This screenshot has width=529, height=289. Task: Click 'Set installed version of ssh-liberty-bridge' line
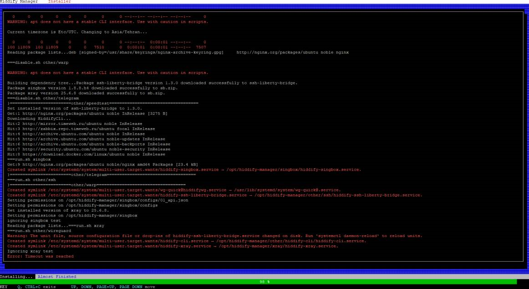coord(75,108)
